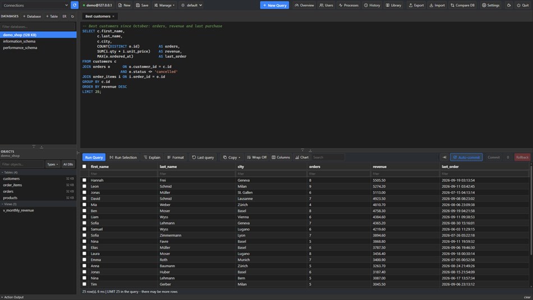Open query History

(372, 5)
